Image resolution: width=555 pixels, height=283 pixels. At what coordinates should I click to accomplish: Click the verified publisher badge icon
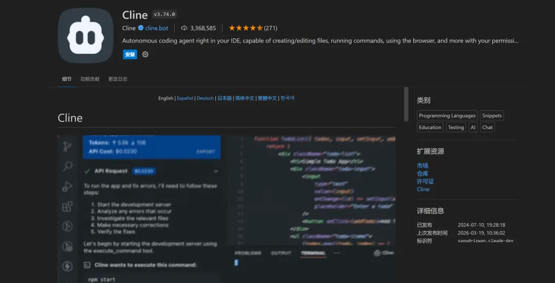click(140, 28)
